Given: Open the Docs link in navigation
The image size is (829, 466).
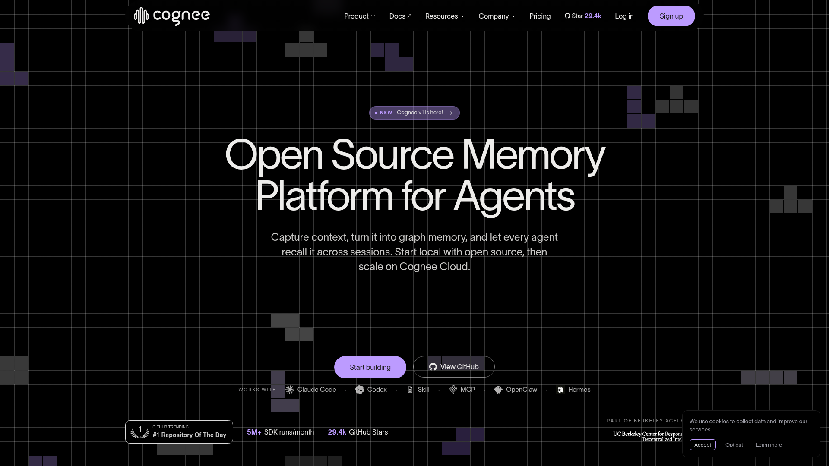Looking at the screenshot, I should (x=400, y=16).
